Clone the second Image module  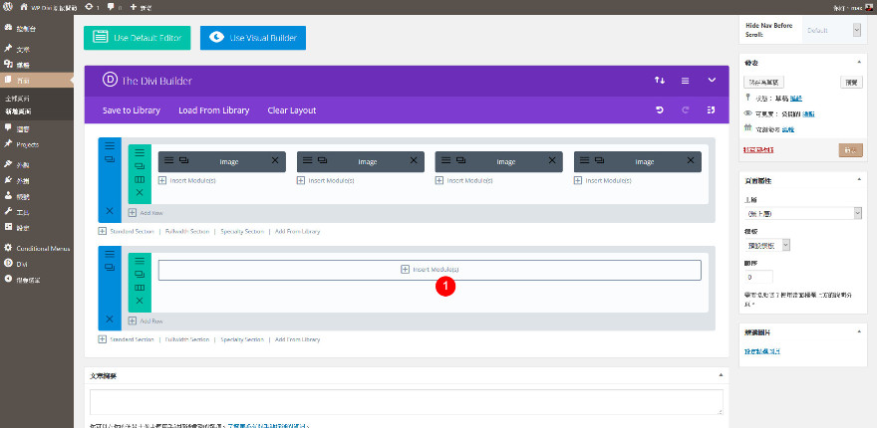pyautogui.click(x=322, y=161)
